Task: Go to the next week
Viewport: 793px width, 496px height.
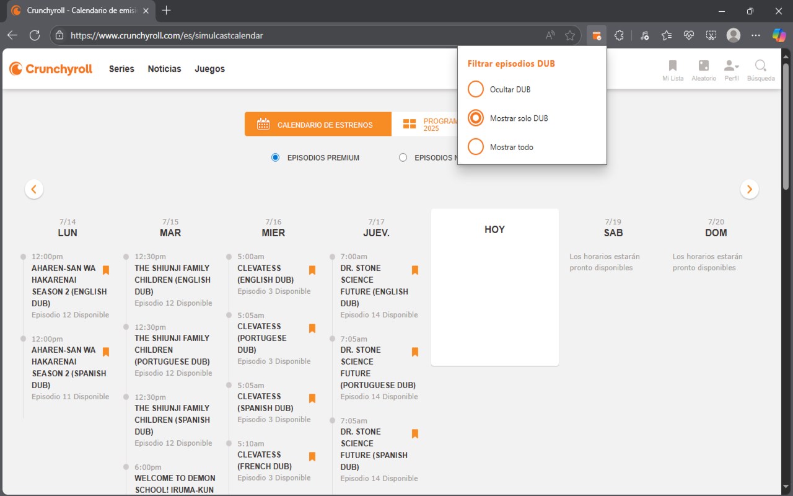Action: tap(750, 189)
